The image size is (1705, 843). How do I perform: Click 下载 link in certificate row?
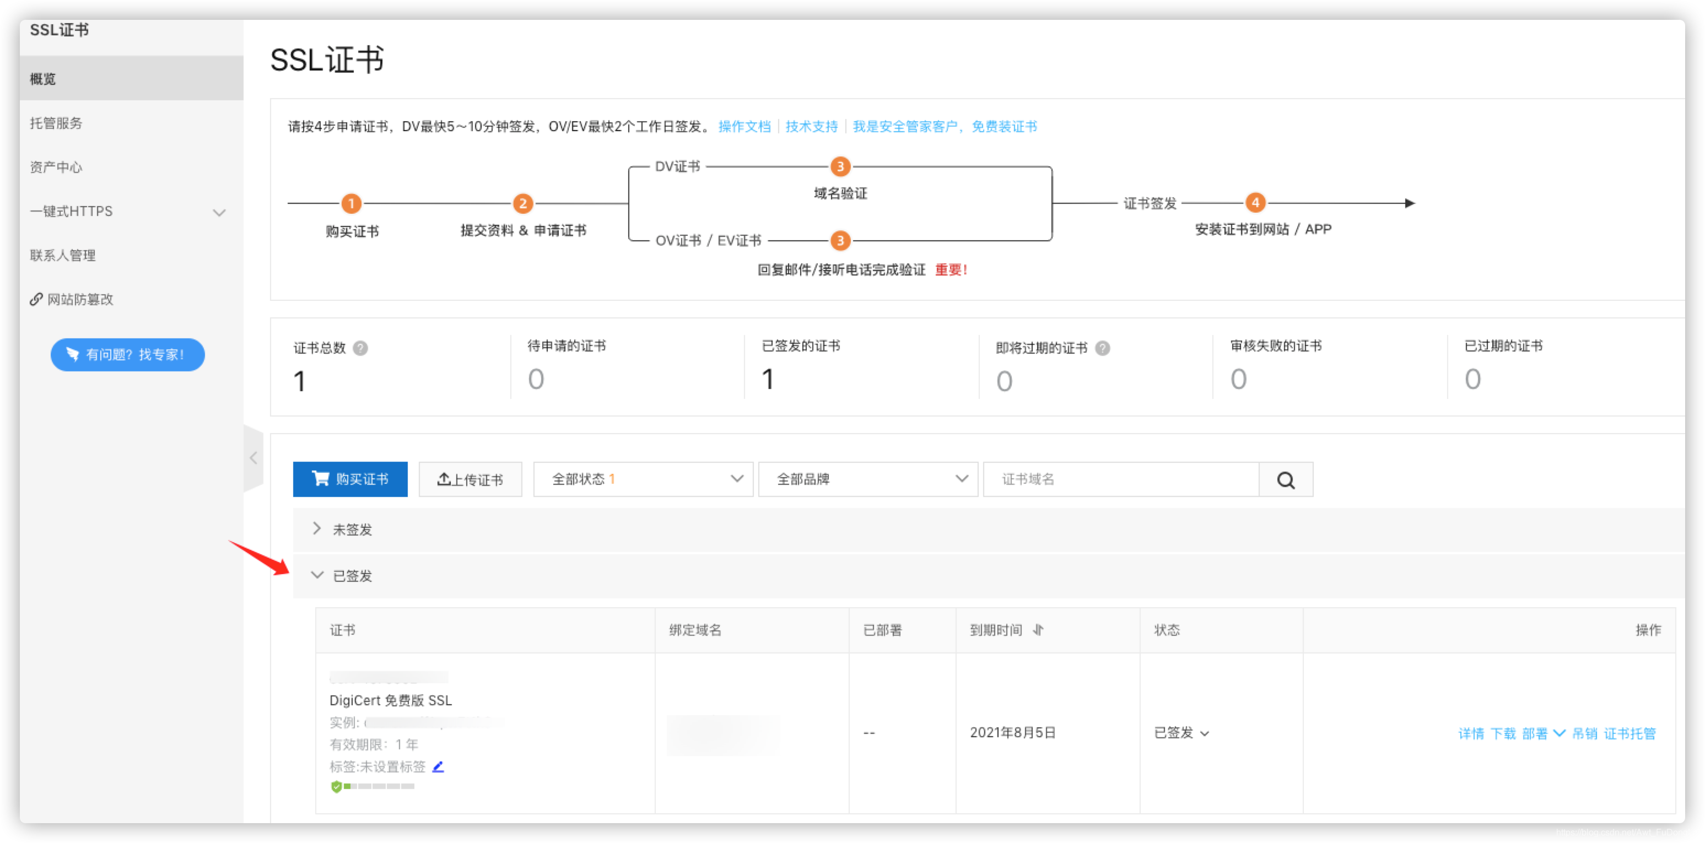click(x=1502, y=734)
